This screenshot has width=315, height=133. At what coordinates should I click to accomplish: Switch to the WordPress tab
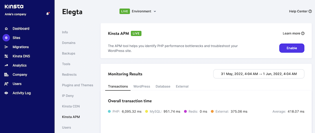(x=142, y=86)
